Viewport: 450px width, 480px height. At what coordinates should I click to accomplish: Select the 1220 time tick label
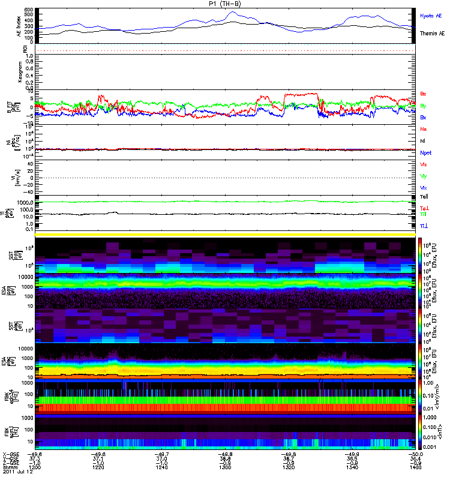click(98, 467)
